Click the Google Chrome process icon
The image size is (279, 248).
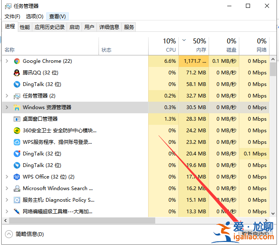point(17,61)
